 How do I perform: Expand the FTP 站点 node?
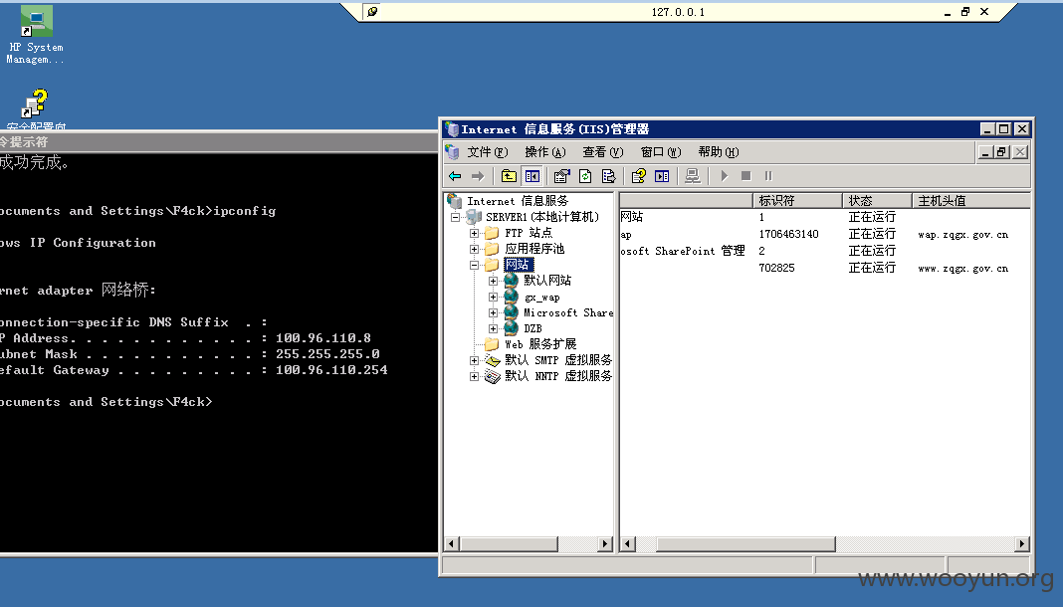475,233
